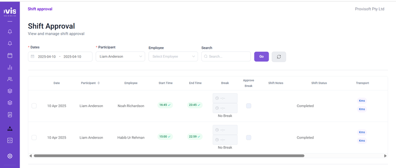Open the calendar icon in the sidebar
Viewport: 396px width, 168px height.
pos(10,55)
